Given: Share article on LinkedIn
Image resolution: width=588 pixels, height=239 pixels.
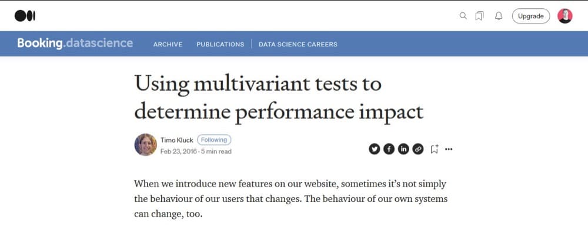Looking at the screenshot, I should (403, 149).
